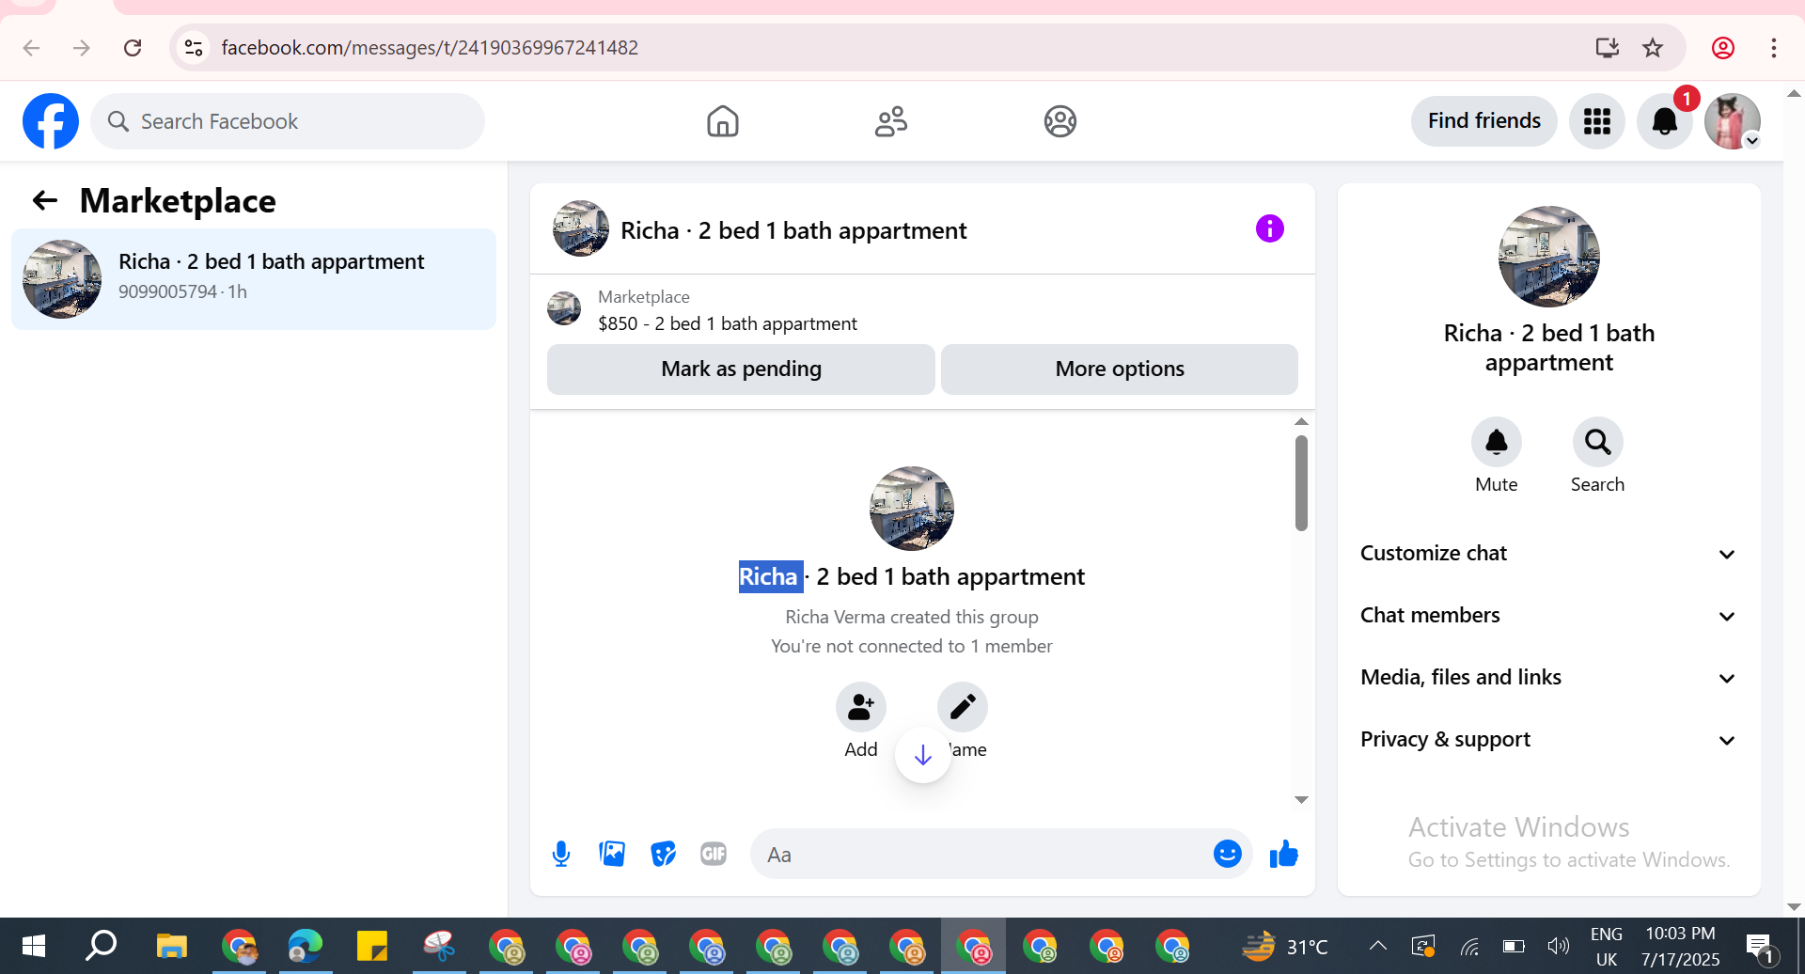This screenshot has width=1805, height=974.
Task: Bookmark this page with the star icon
Action: tap(1653, 48)
